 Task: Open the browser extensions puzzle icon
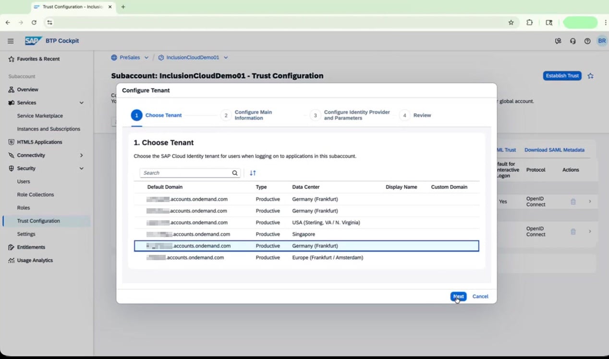point(529,23)
